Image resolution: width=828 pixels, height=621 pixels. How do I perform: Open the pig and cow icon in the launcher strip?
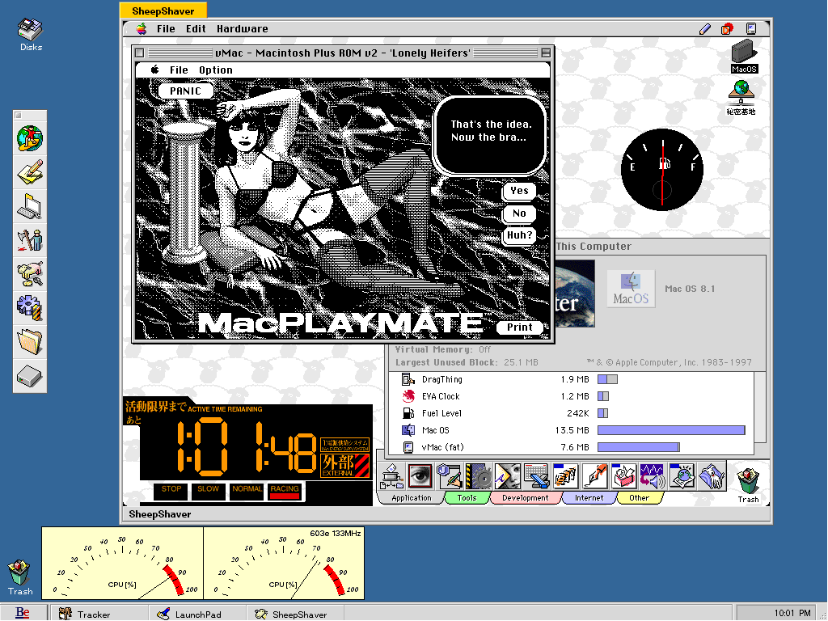(x=30, y=273)
